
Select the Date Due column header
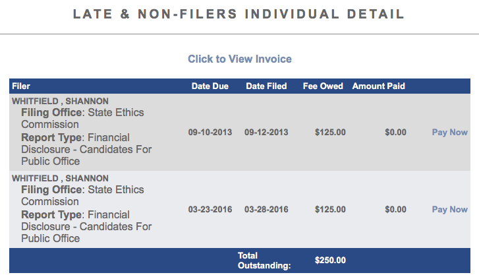tap(210, 86)
